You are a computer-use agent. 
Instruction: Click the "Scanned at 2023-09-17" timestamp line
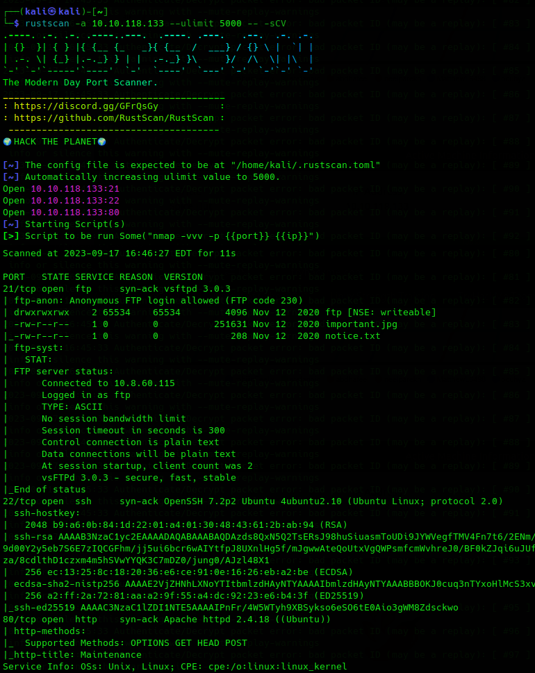[x=120, y=253]
